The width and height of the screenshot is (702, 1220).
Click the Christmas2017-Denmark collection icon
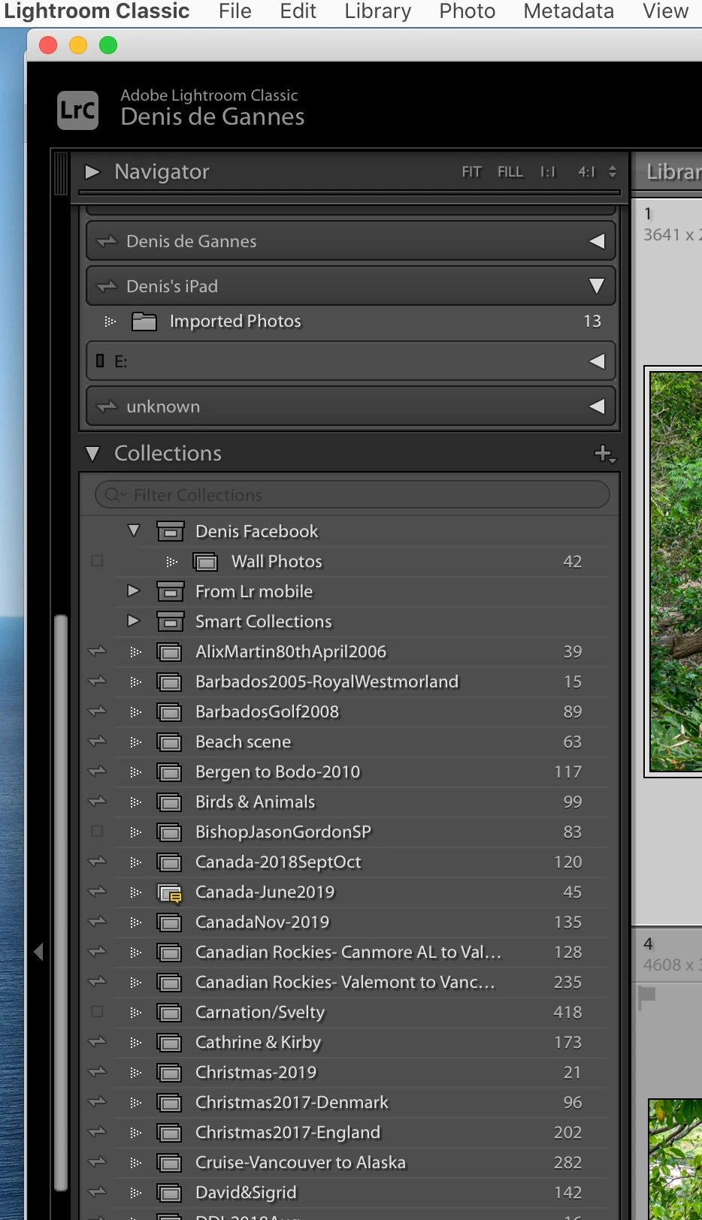pos(170,1102)
